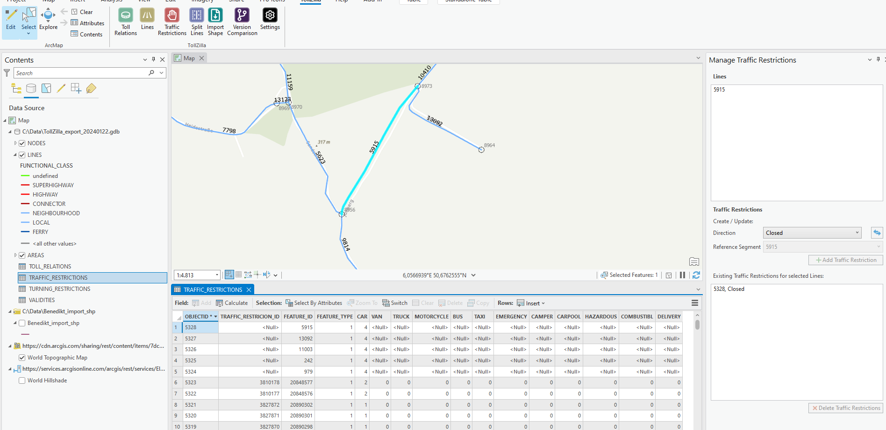Screen dimensions: 886x430
Task: Open the Rows Insert dropdown
Action: pyautogui.click(x=531, y=303)
